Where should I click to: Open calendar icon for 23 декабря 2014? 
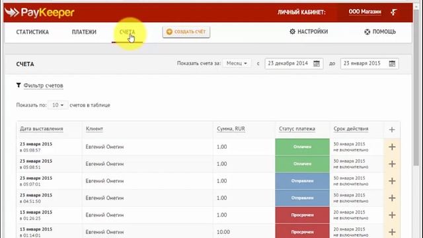[317, 63]
